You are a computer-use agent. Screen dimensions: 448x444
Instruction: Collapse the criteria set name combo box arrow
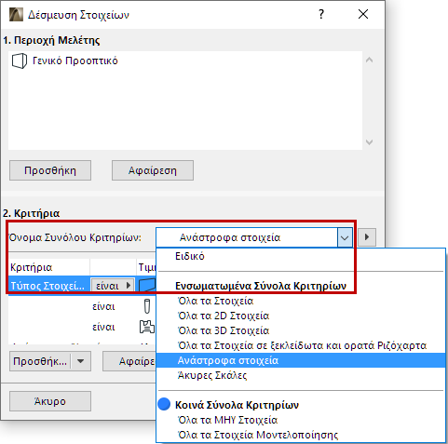[345, 237]
